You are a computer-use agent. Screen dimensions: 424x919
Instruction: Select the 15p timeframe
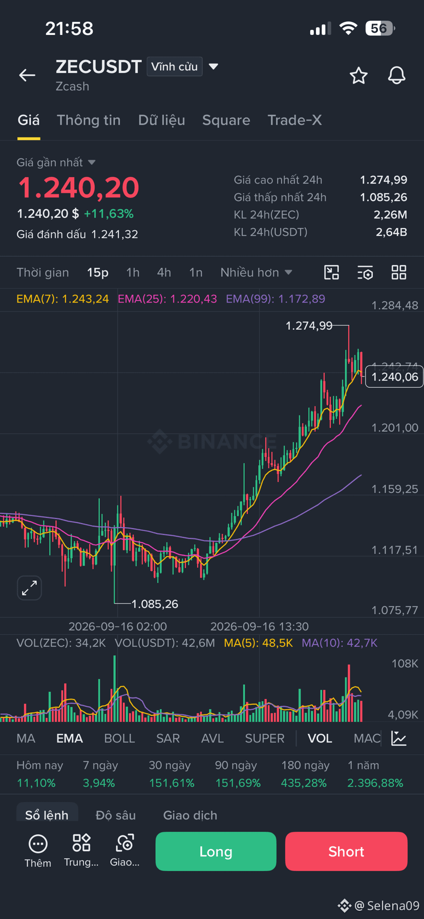(x=98, y=272)
